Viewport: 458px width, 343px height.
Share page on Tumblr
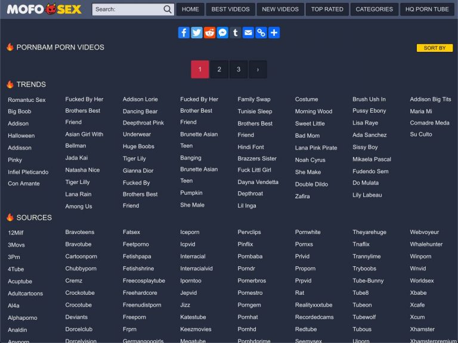point(235,32)
